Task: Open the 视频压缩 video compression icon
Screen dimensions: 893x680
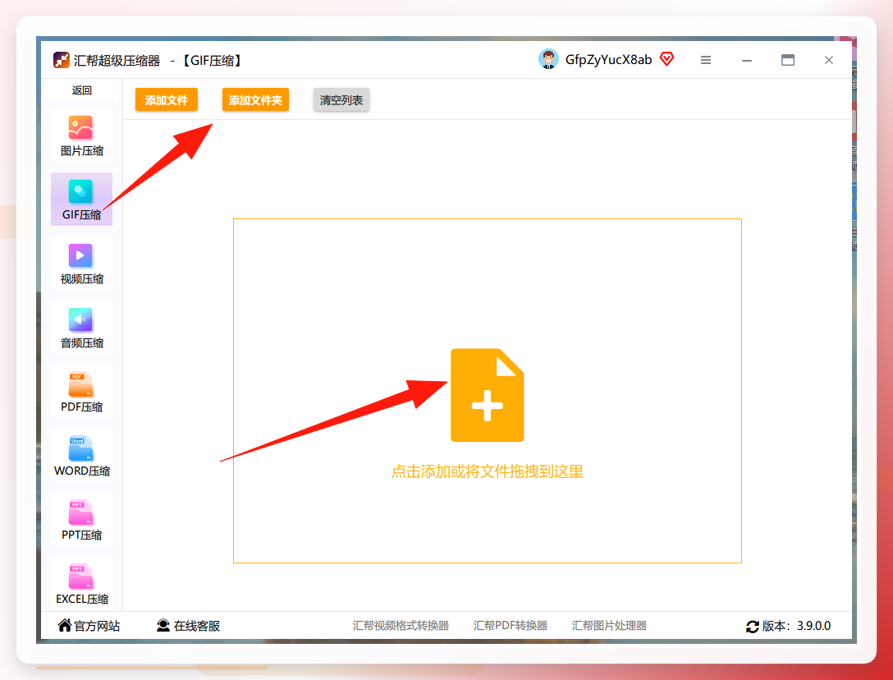Action: click(80, 255)
